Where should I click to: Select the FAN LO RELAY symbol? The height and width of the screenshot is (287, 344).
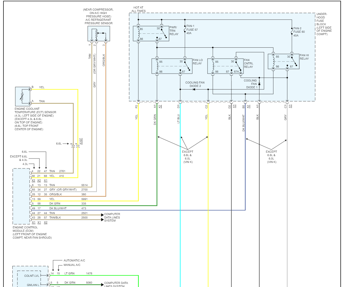(172, 66)
